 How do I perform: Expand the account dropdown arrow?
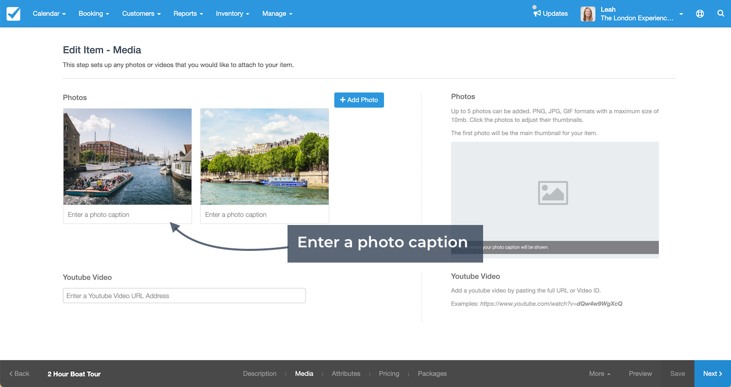click(x=681, y=14)
